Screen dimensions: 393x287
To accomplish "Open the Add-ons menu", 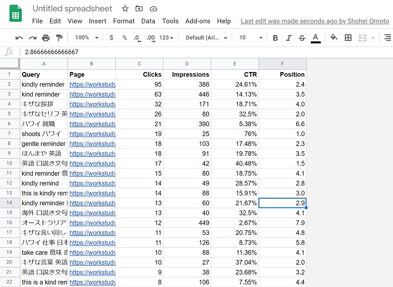I will click(x=198, y=21).
